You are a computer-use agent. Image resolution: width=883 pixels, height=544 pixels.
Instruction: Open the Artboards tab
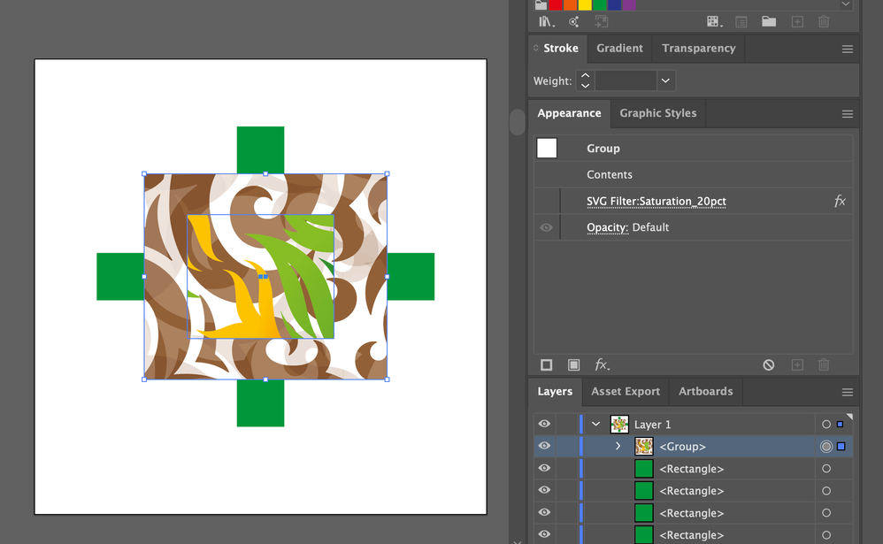pos(705,392)
